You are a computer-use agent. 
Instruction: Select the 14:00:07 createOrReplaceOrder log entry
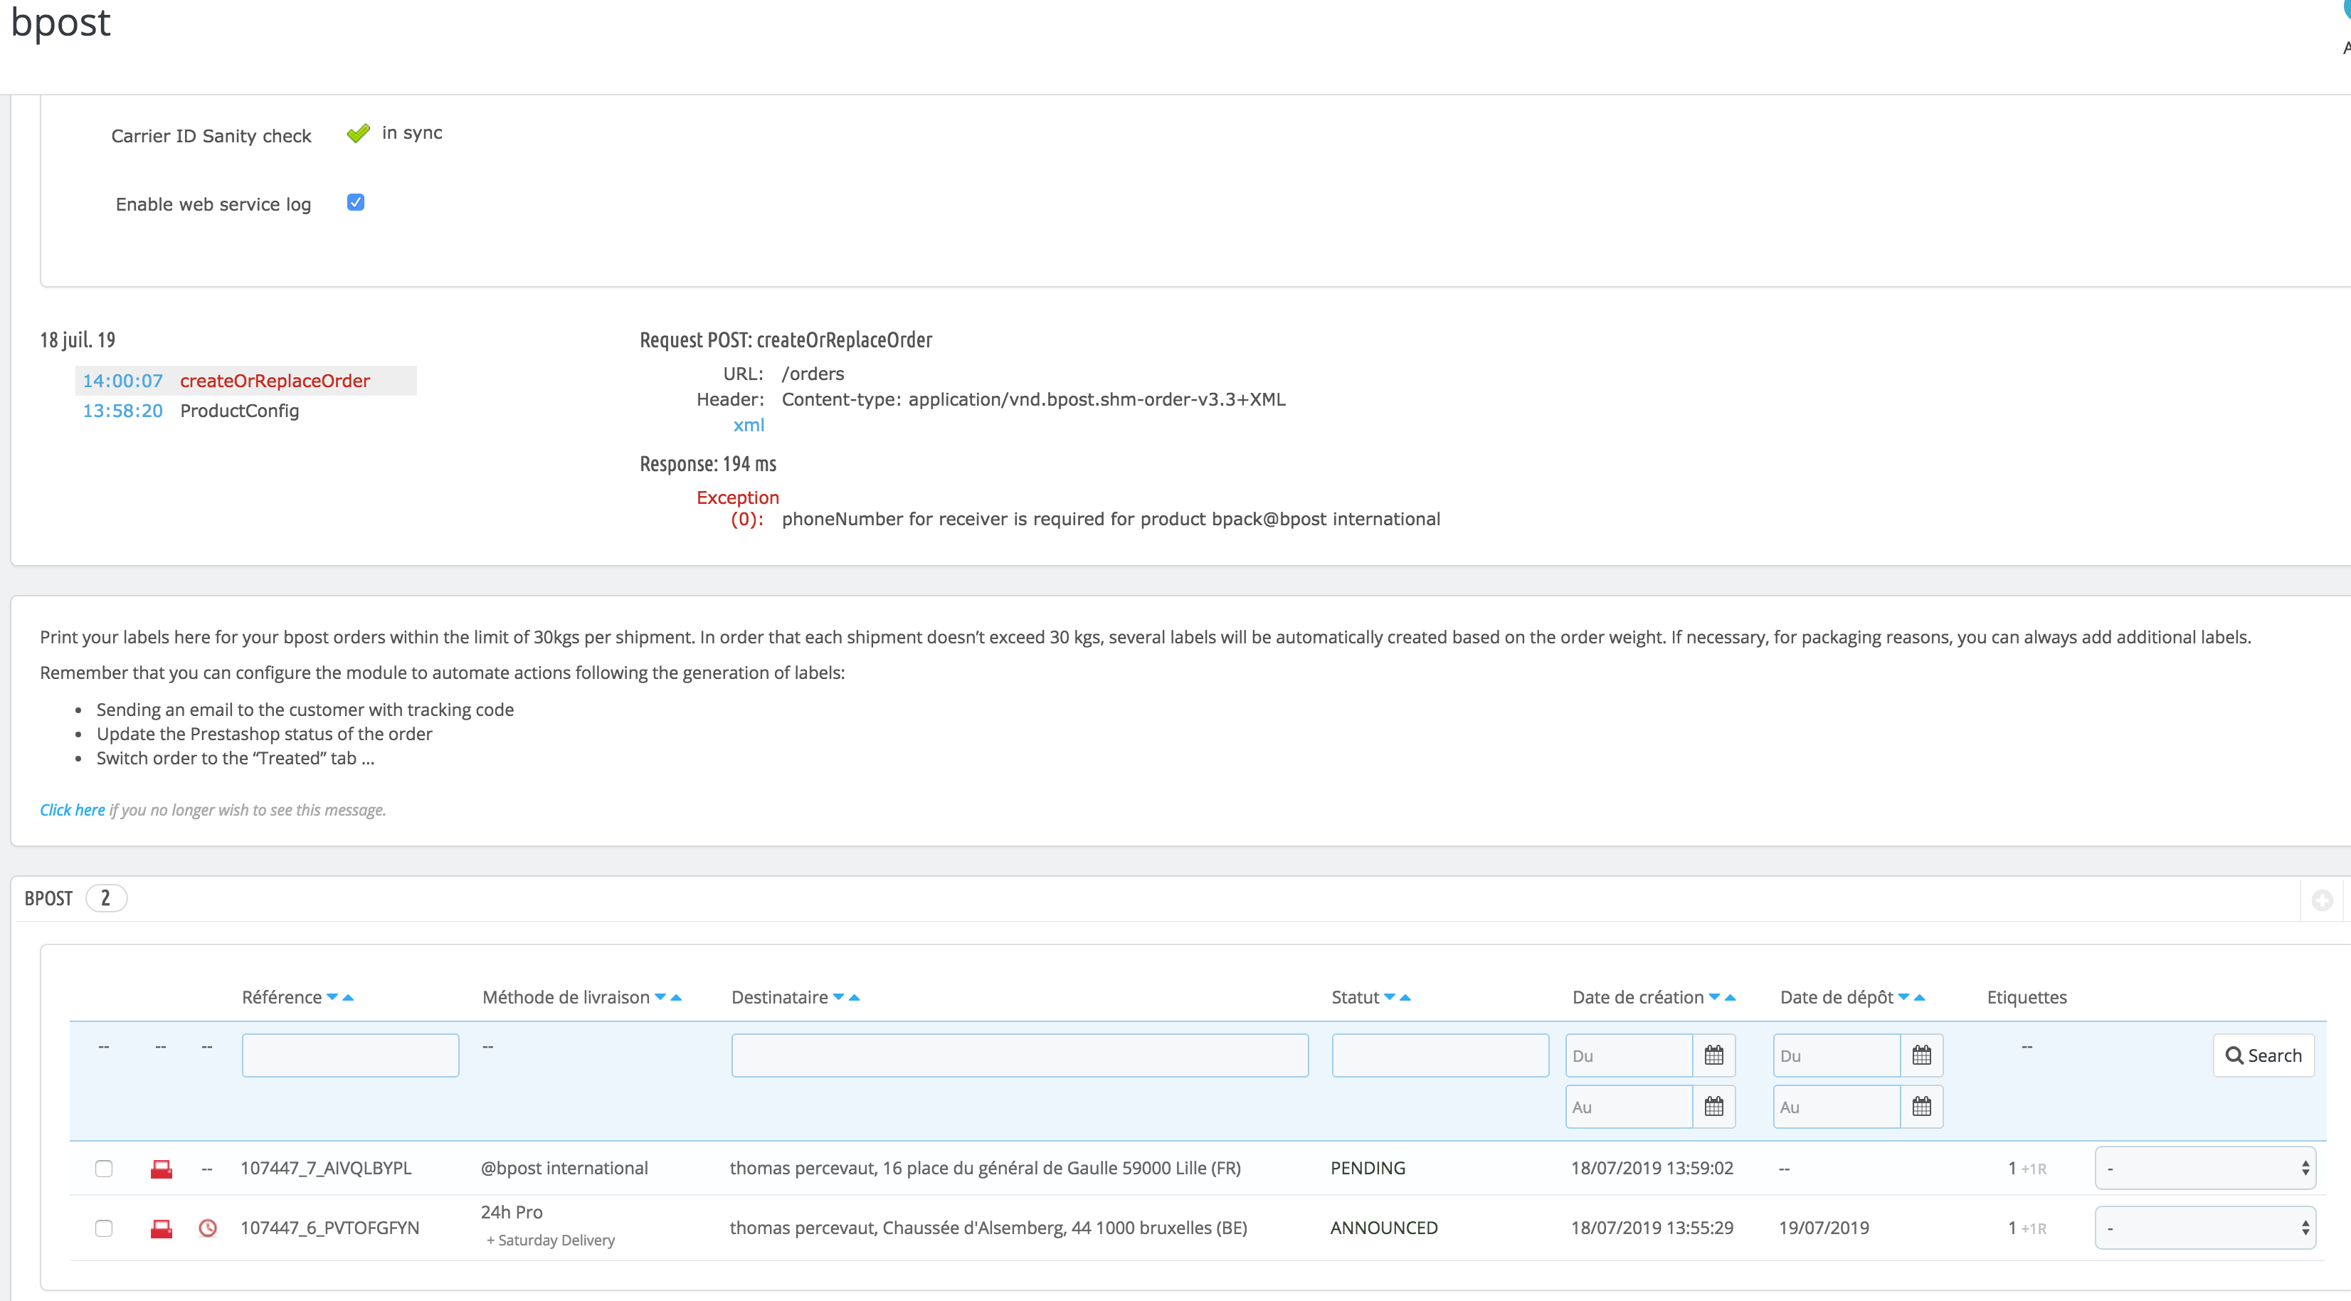pos(245,381)
